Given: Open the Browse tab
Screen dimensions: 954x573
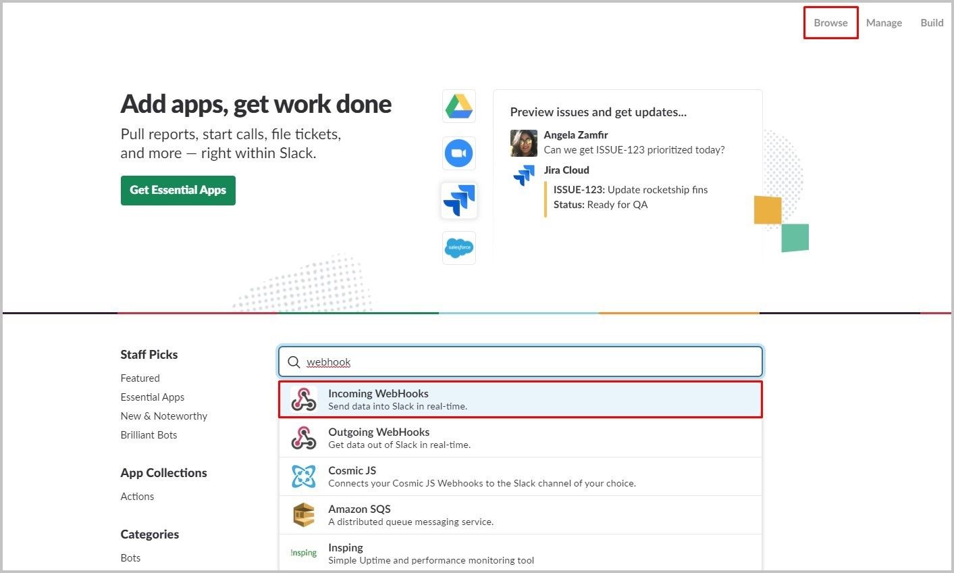Looking at the screenshot, I should tap(830, 22).
